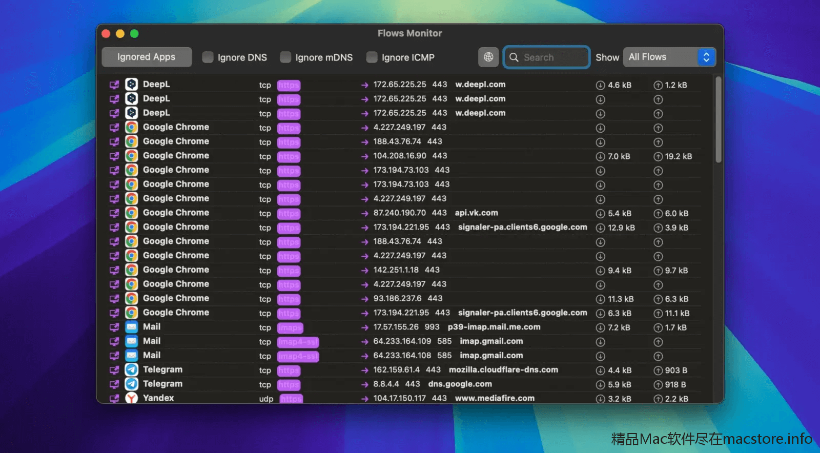
Task: Click the Mail icon in the 64.233.164.108 row
Action: tap(132, 356)
